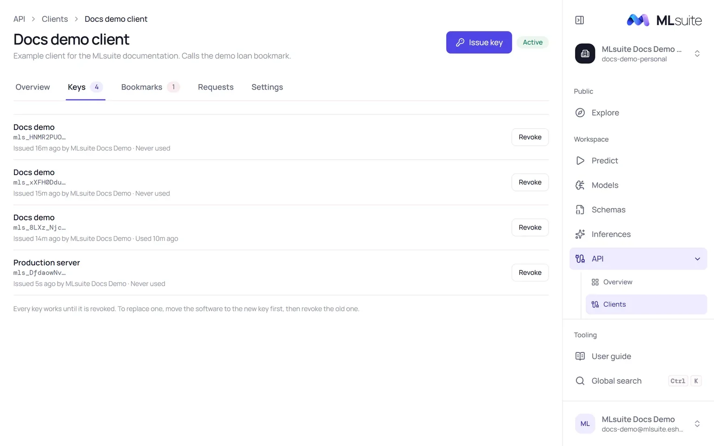The image size is (714, 446).
Task: Click the Predict play icon
Action: coord(580,161)
